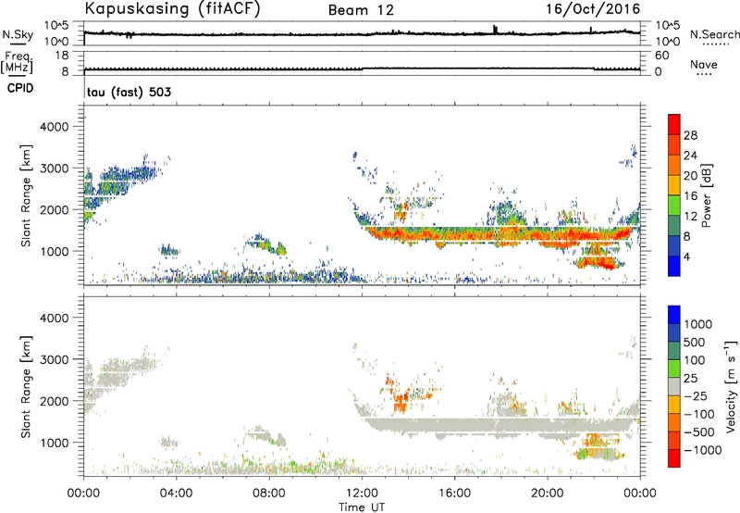This screenshot has width=740, height=513.
Task: Click the Time UT axis label
Action: pos(362,507)
